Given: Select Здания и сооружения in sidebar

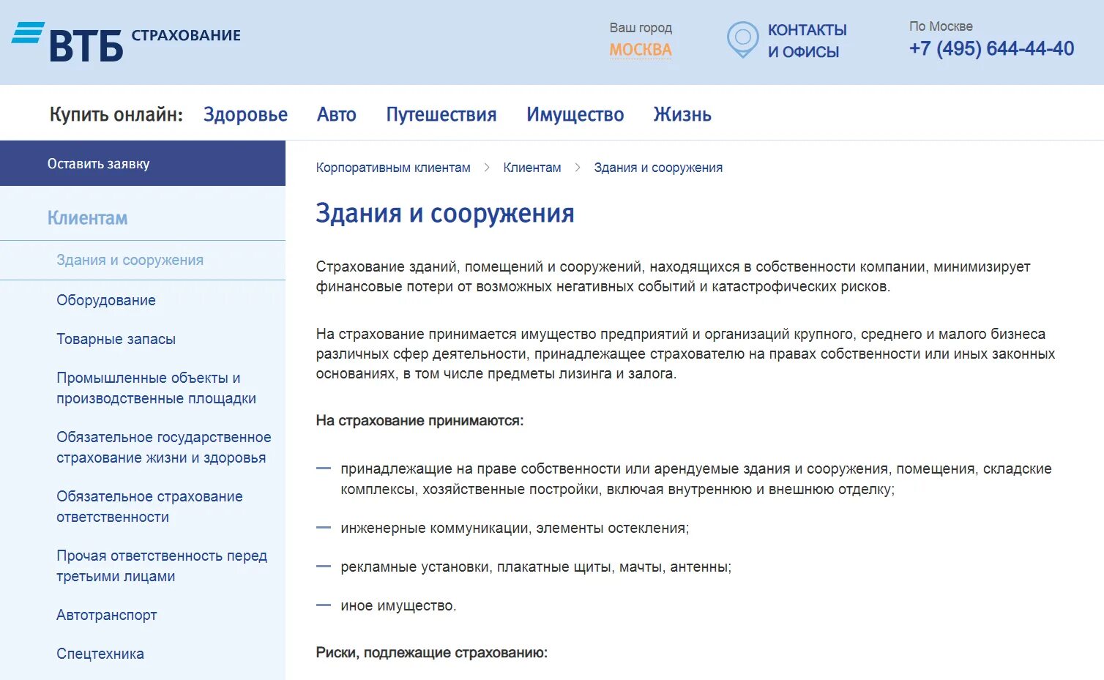Looking at the screenshot, I should [x=130, y=260].
